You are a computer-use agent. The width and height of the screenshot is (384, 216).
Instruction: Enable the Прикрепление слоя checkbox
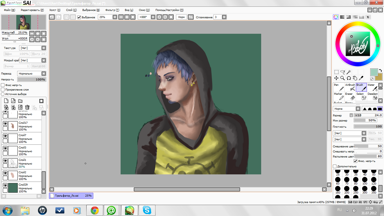pos(3,89)
